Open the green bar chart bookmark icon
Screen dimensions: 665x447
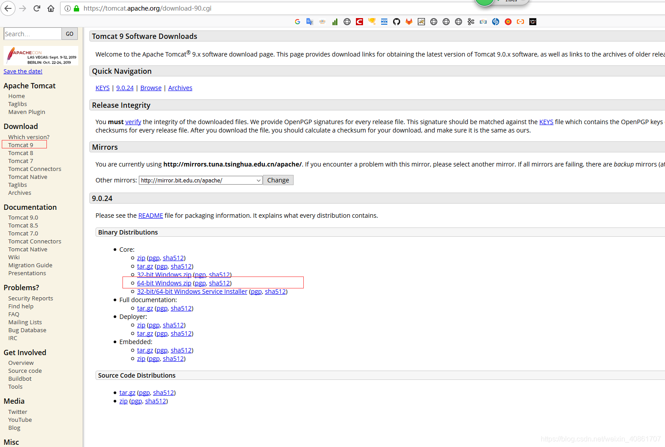coord(335,22)
